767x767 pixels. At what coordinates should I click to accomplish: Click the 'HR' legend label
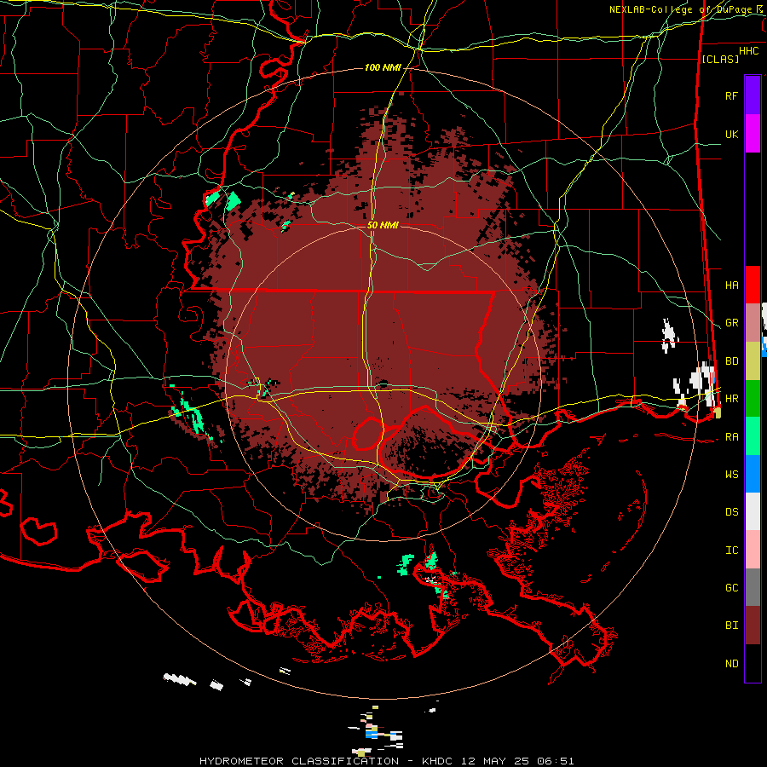[x=732, y=399]
